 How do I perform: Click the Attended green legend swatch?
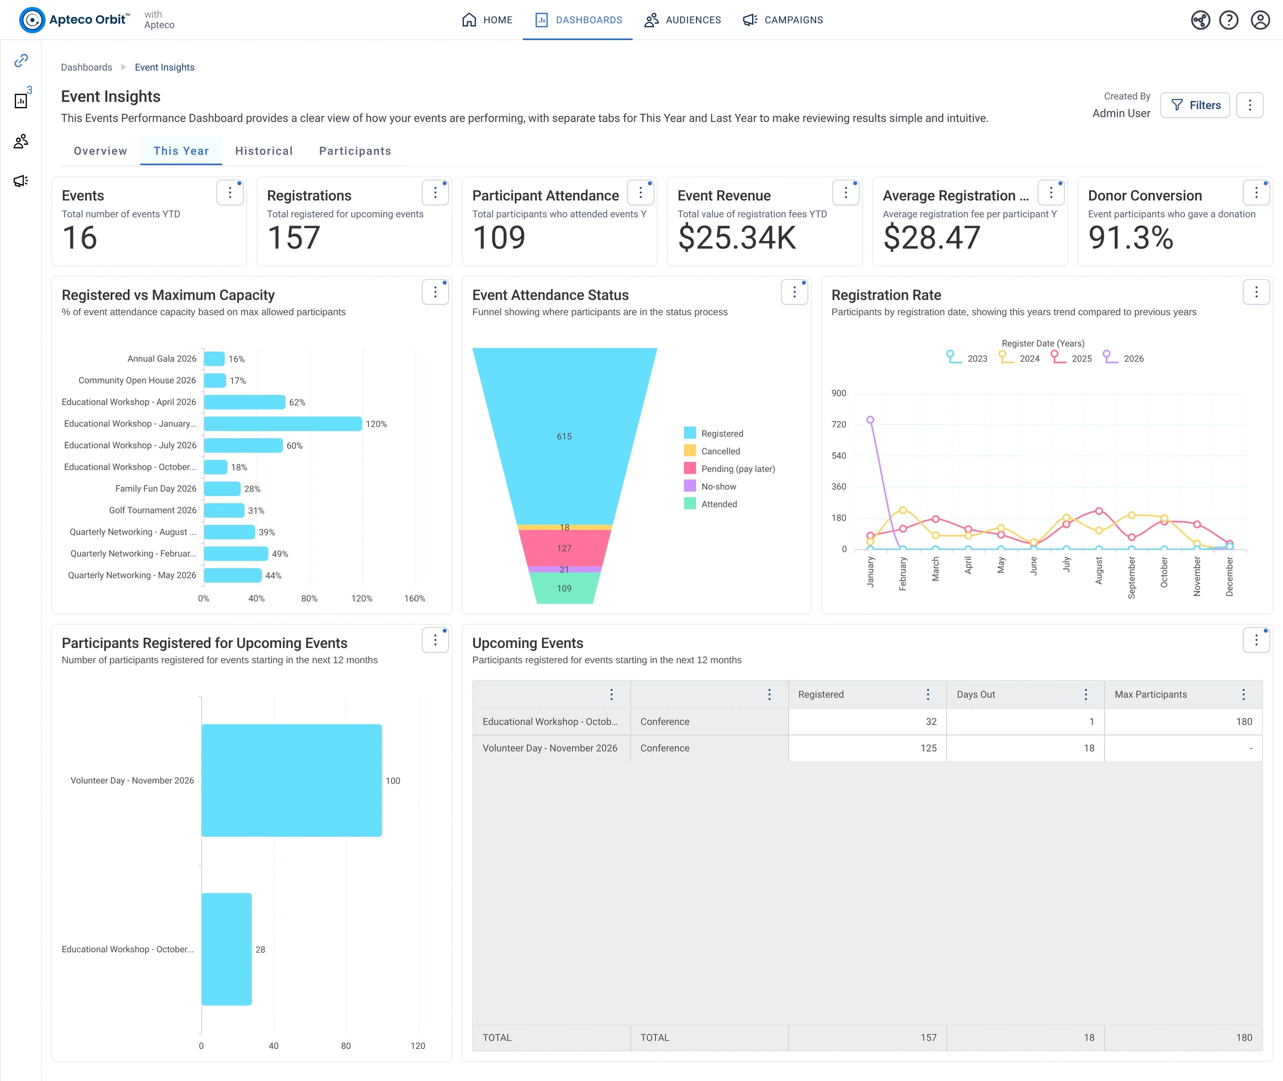click(690, 504)
